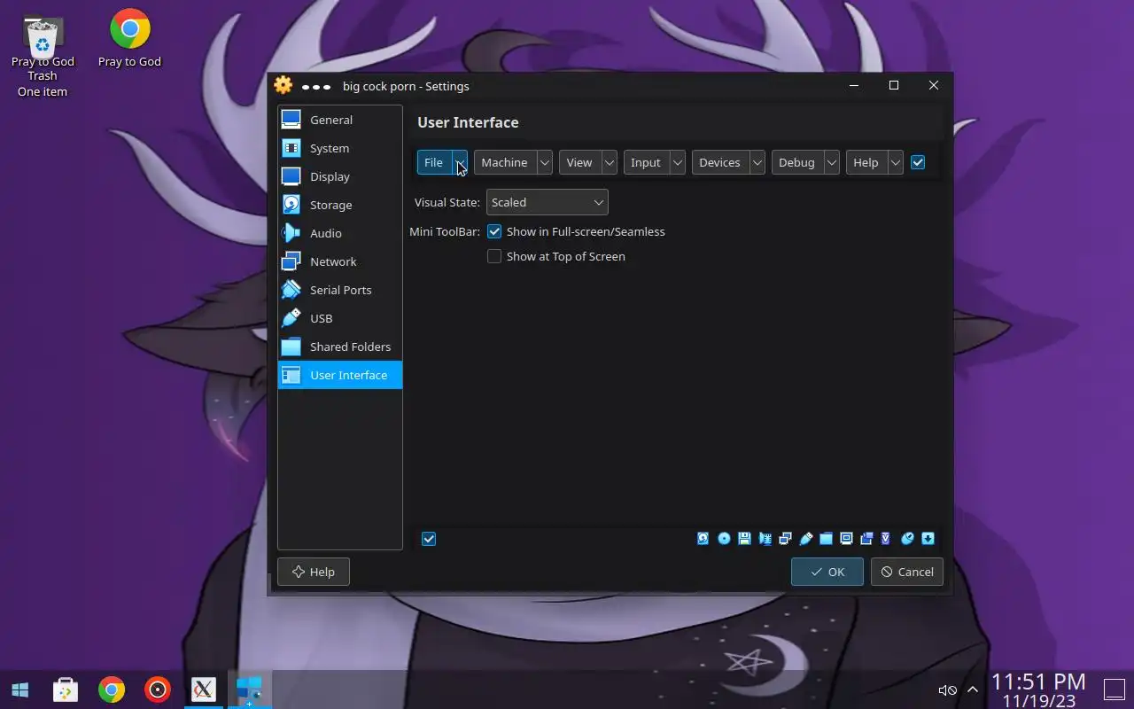This screenshot has width=1134, height=709.
Task: Click the keyboard down-arrow indicator icon
Action: click(928, 538)
